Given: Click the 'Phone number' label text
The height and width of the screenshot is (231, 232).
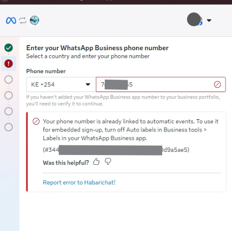Looking at the screenshot, I should [x=46, y=71].
